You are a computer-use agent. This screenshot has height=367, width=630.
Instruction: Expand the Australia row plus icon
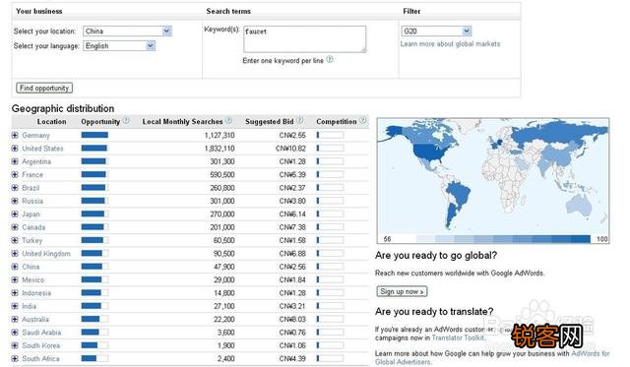[x=15, y=319]
